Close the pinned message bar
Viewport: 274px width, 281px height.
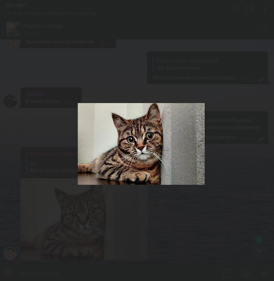click(264, 29)
